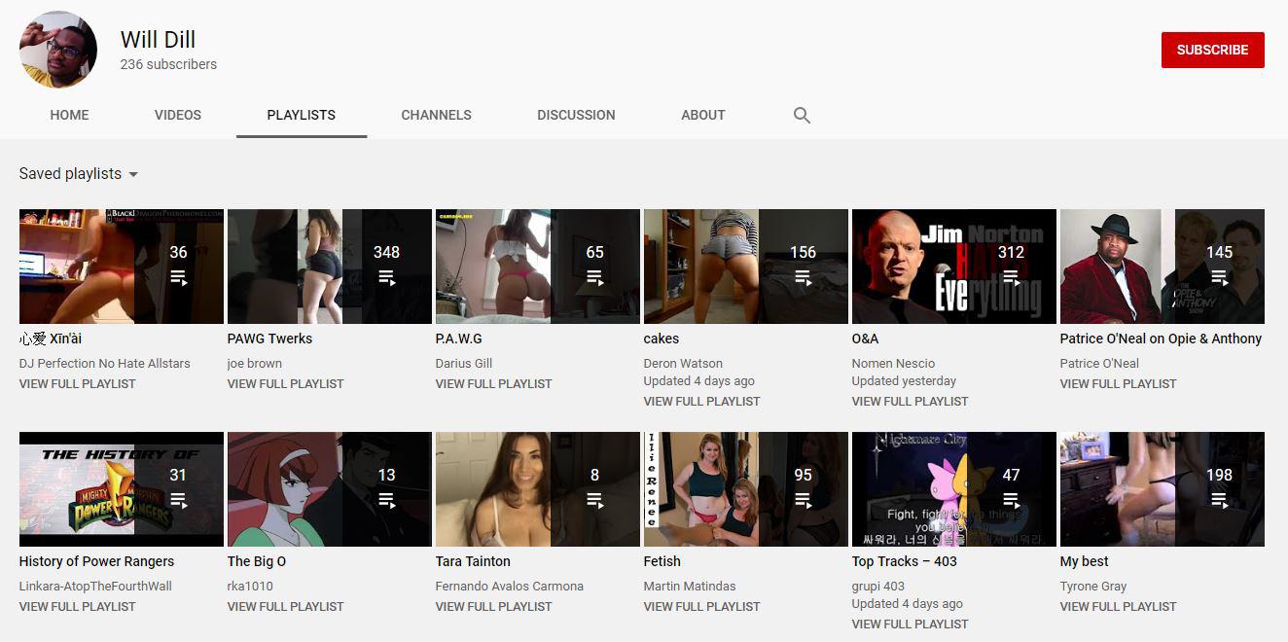Click the "236 subscribers" text
This screenshot has width=1288, height=642.
(168, 64)
